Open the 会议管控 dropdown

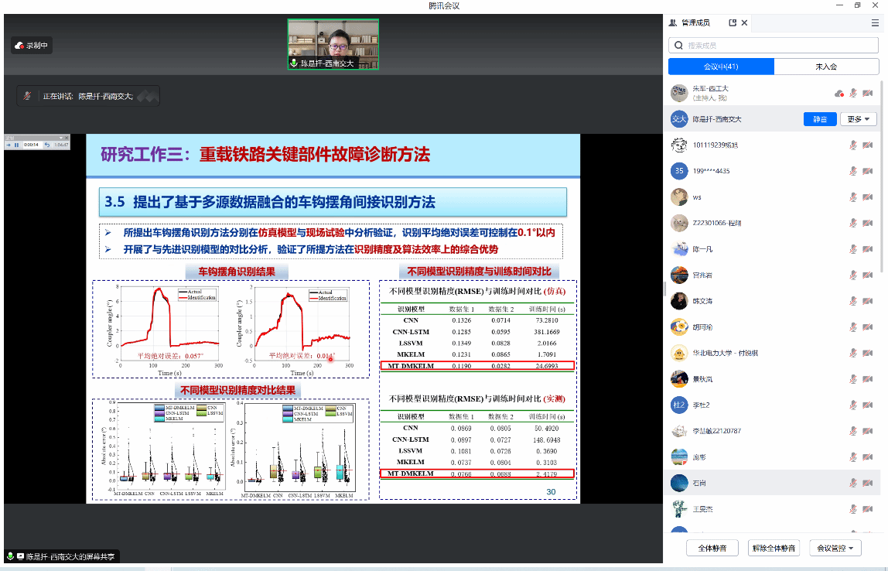point(835,548)
